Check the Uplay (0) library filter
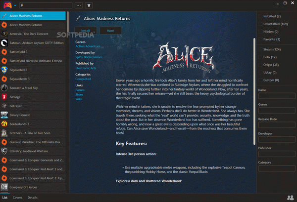 260,73
